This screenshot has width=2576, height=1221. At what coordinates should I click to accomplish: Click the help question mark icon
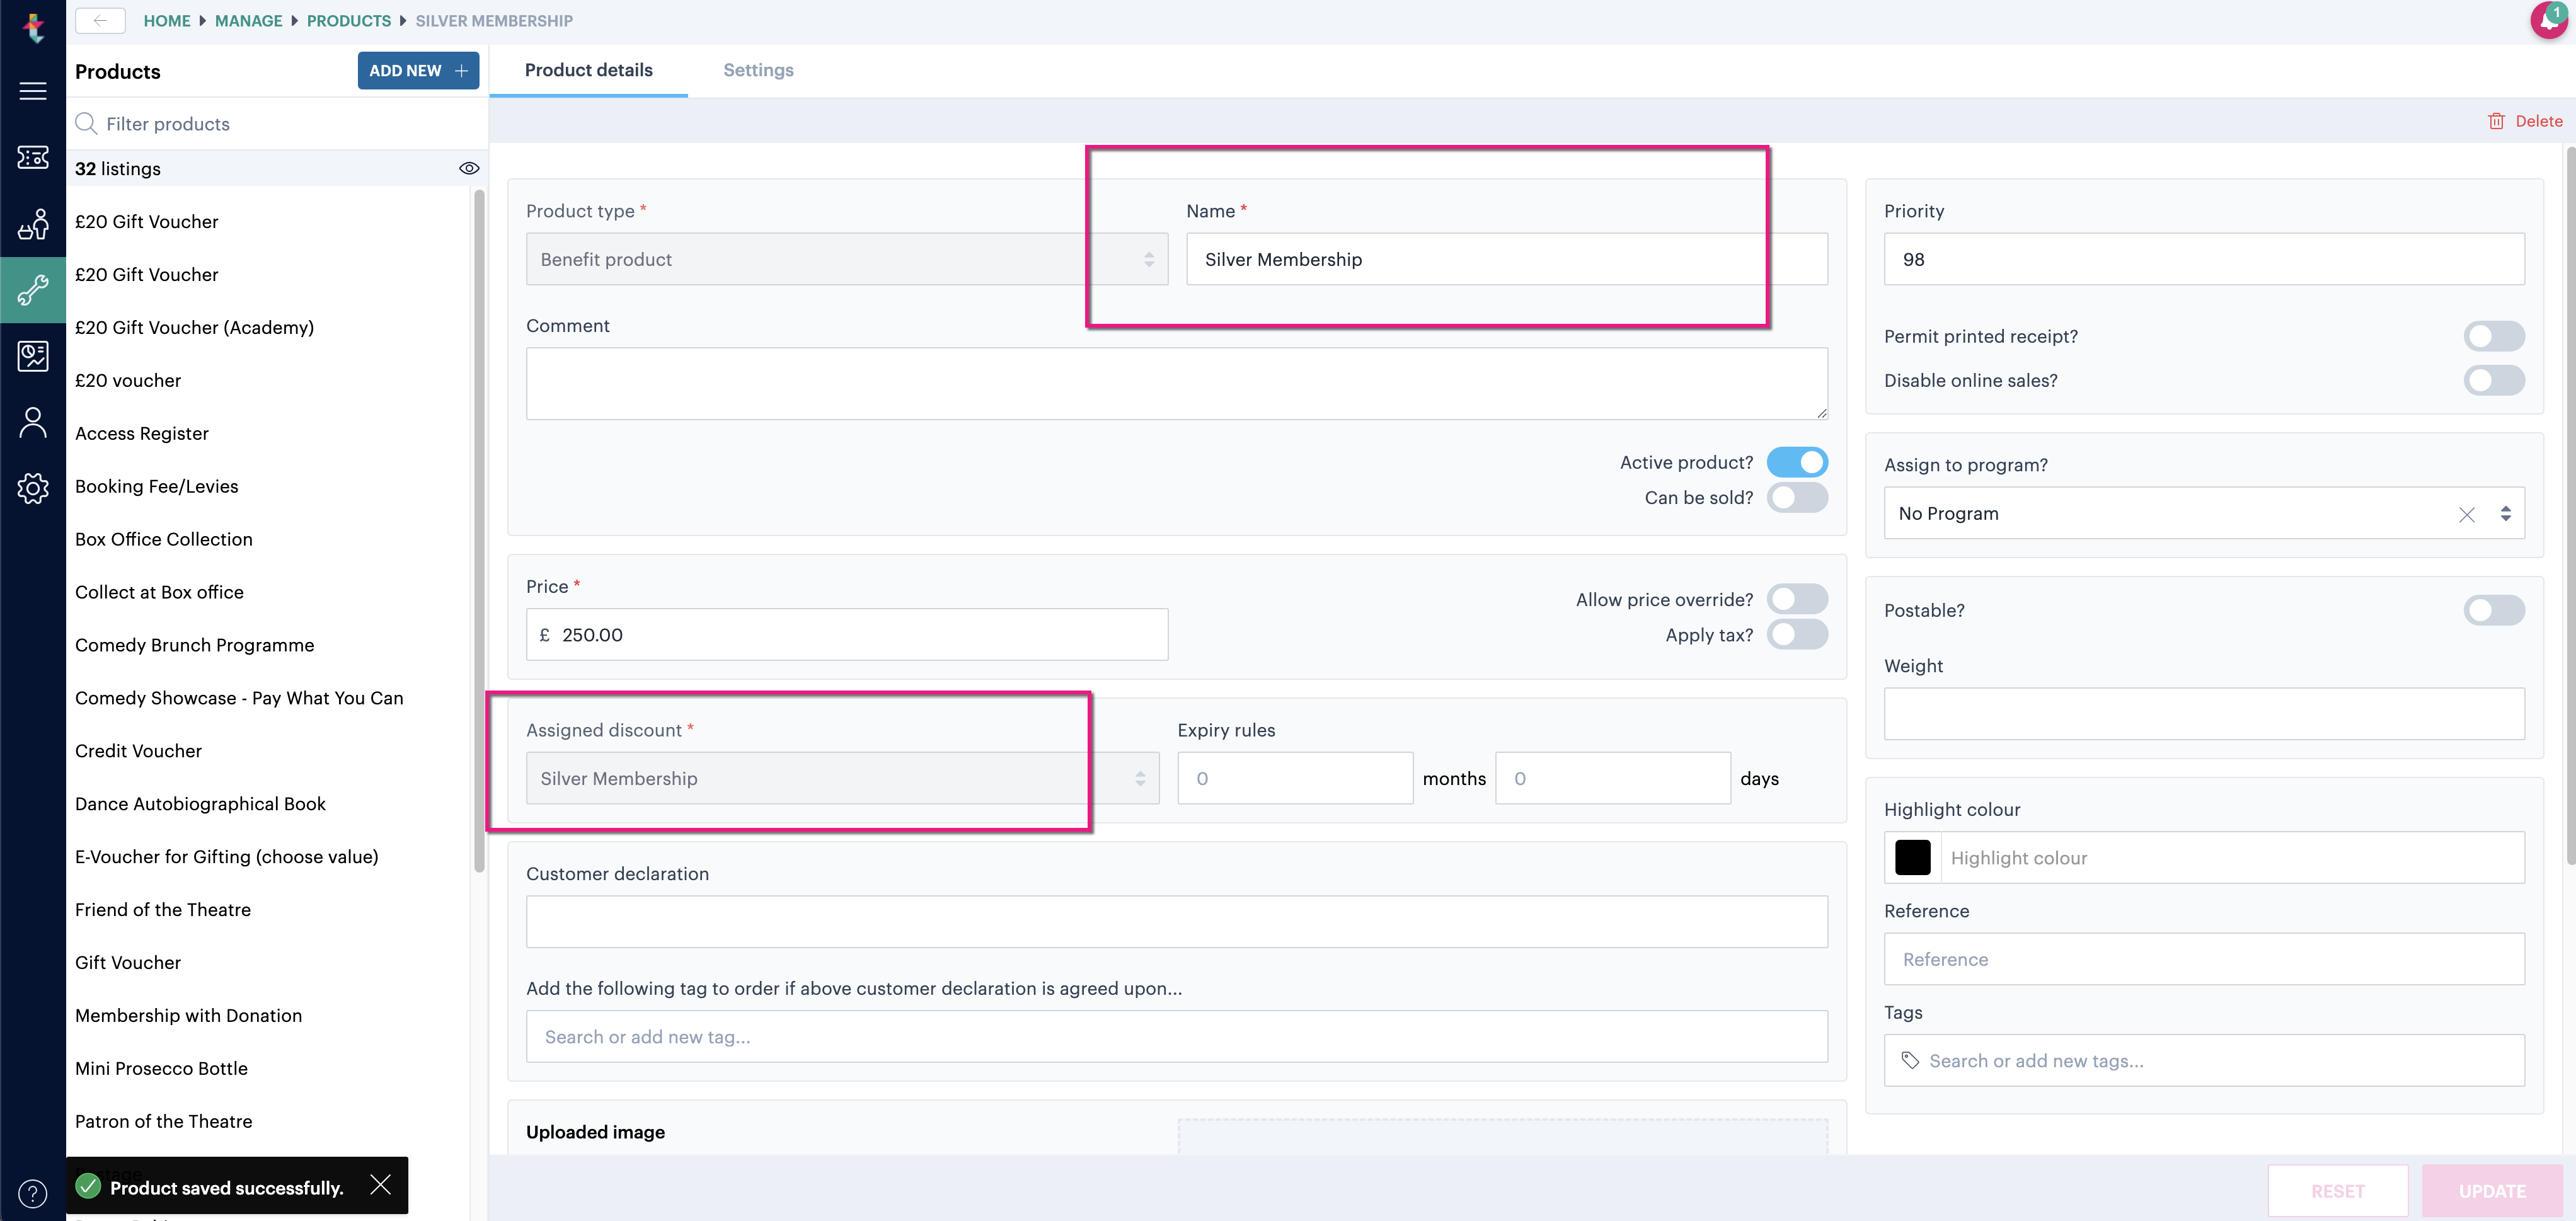(x=33, y=1193)
